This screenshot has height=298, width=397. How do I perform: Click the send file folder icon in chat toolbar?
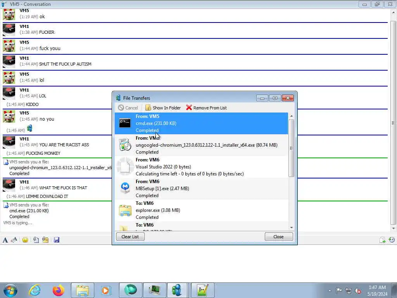pos(45,240)
